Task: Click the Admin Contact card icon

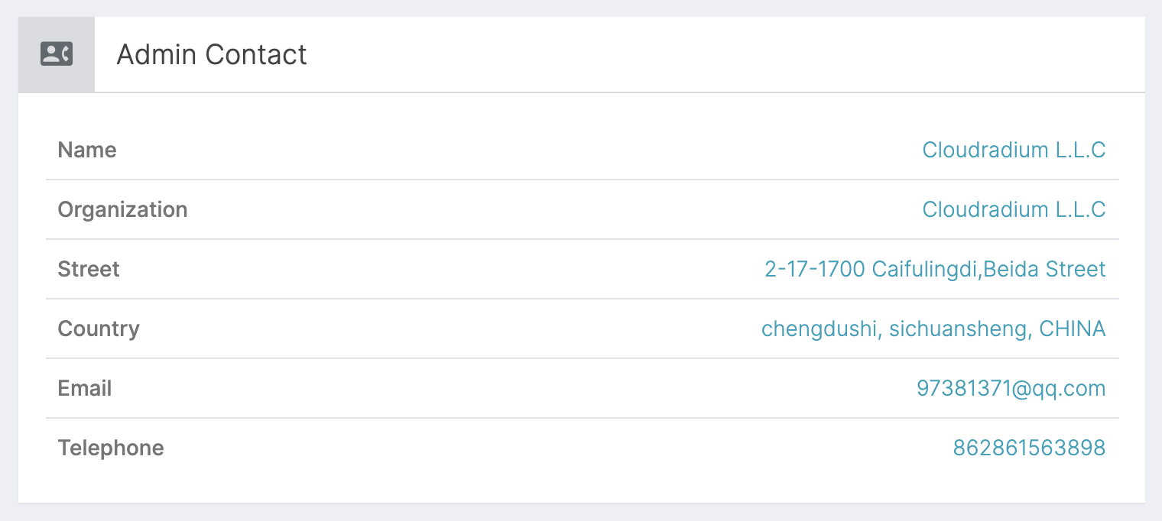Action: coord(57,54)
